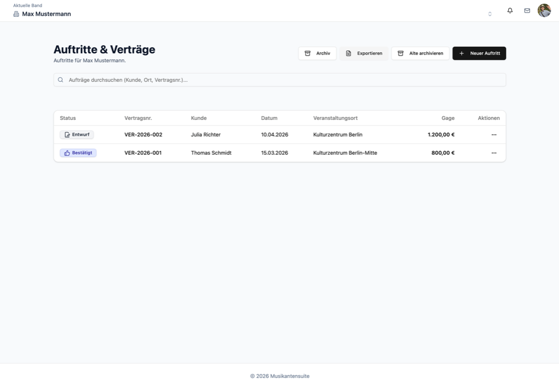Click the Auftritte & Verträge heading
The height and width of the screenshot is (387, 559).
(104, 50)
